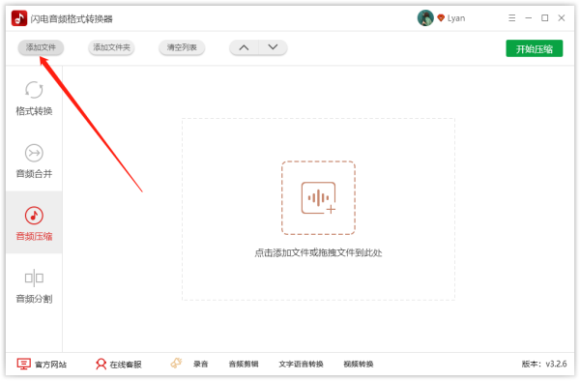Click the VIP diamond badge icon
Viewport: 580px width, 381px height.
click(x=441, y=17)
